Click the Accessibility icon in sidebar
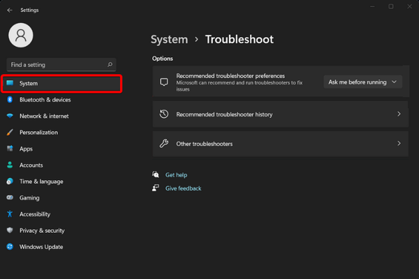The height and width of the screenshot is (279, 419). pyautogui.click(x=10, y=214)
